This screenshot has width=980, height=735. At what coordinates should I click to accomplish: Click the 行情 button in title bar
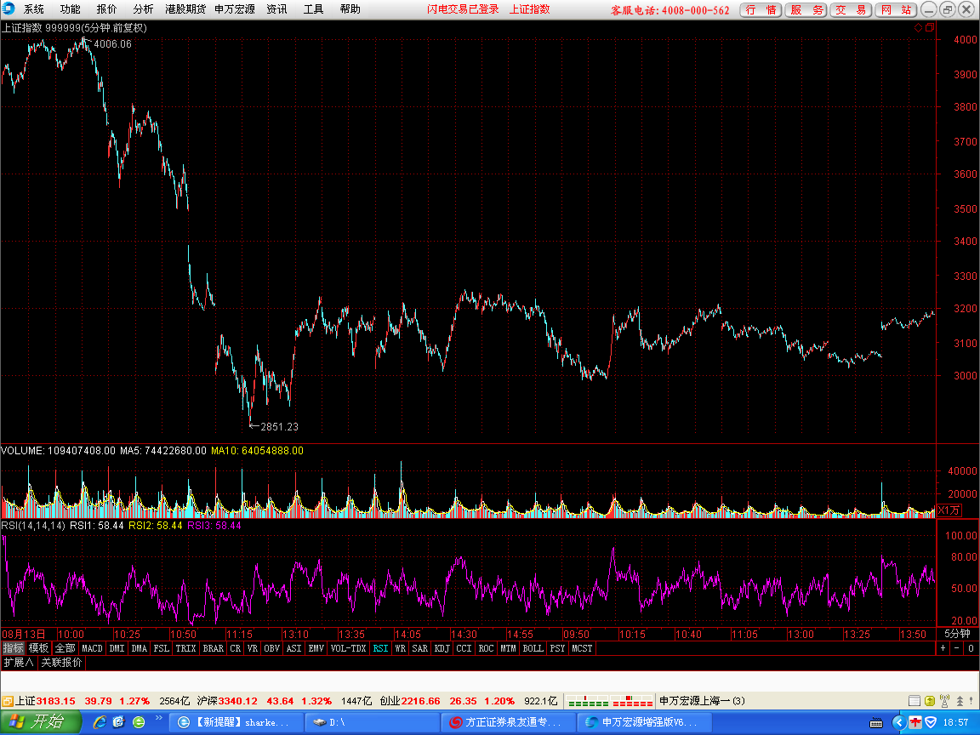[x=761, y=10]
